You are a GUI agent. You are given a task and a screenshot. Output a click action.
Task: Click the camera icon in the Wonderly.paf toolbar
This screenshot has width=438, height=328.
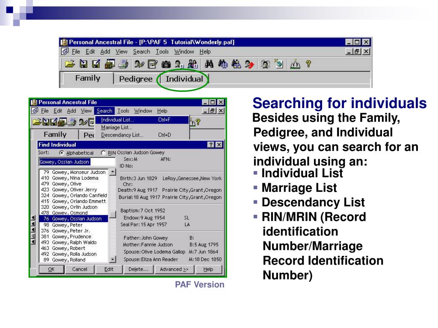[166, 64]
